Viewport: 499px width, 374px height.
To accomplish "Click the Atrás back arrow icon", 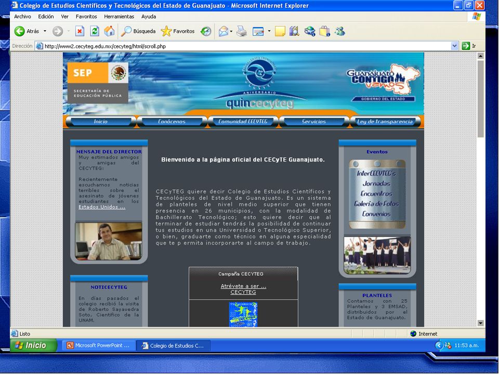I will (x=19, y=31).
